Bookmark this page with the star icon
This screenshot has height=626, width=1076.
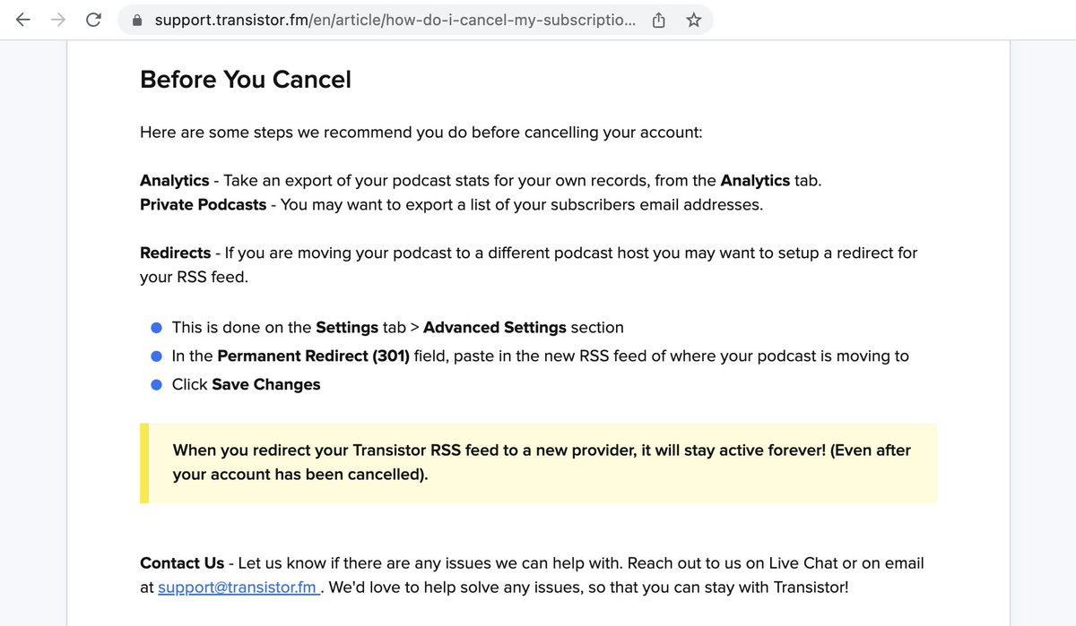click(693, 20)
